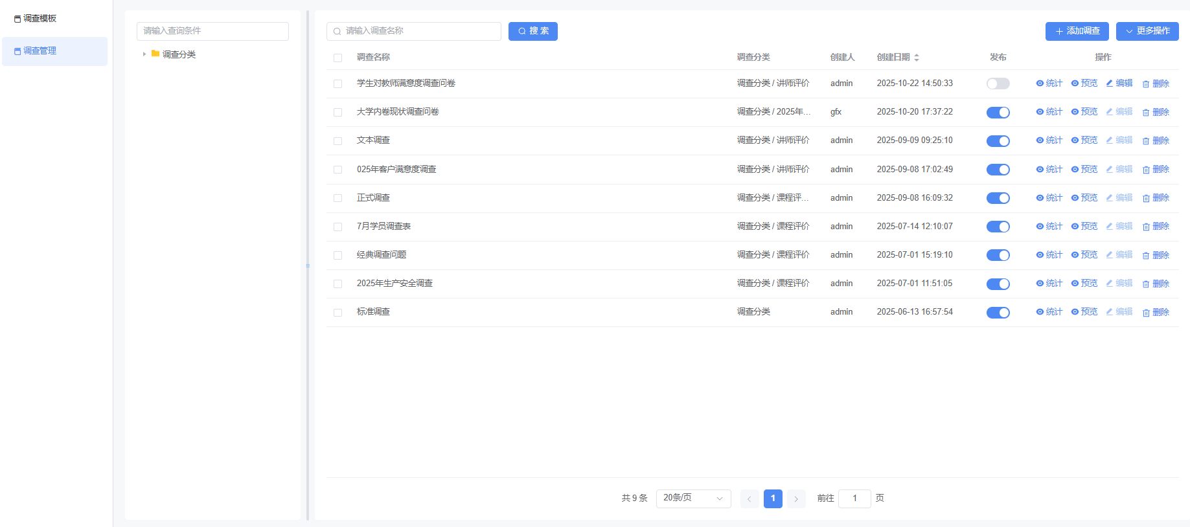The image size is (1190, 527).
Task: Select 调查管理 in the sidebar
Action: (54, 51)
